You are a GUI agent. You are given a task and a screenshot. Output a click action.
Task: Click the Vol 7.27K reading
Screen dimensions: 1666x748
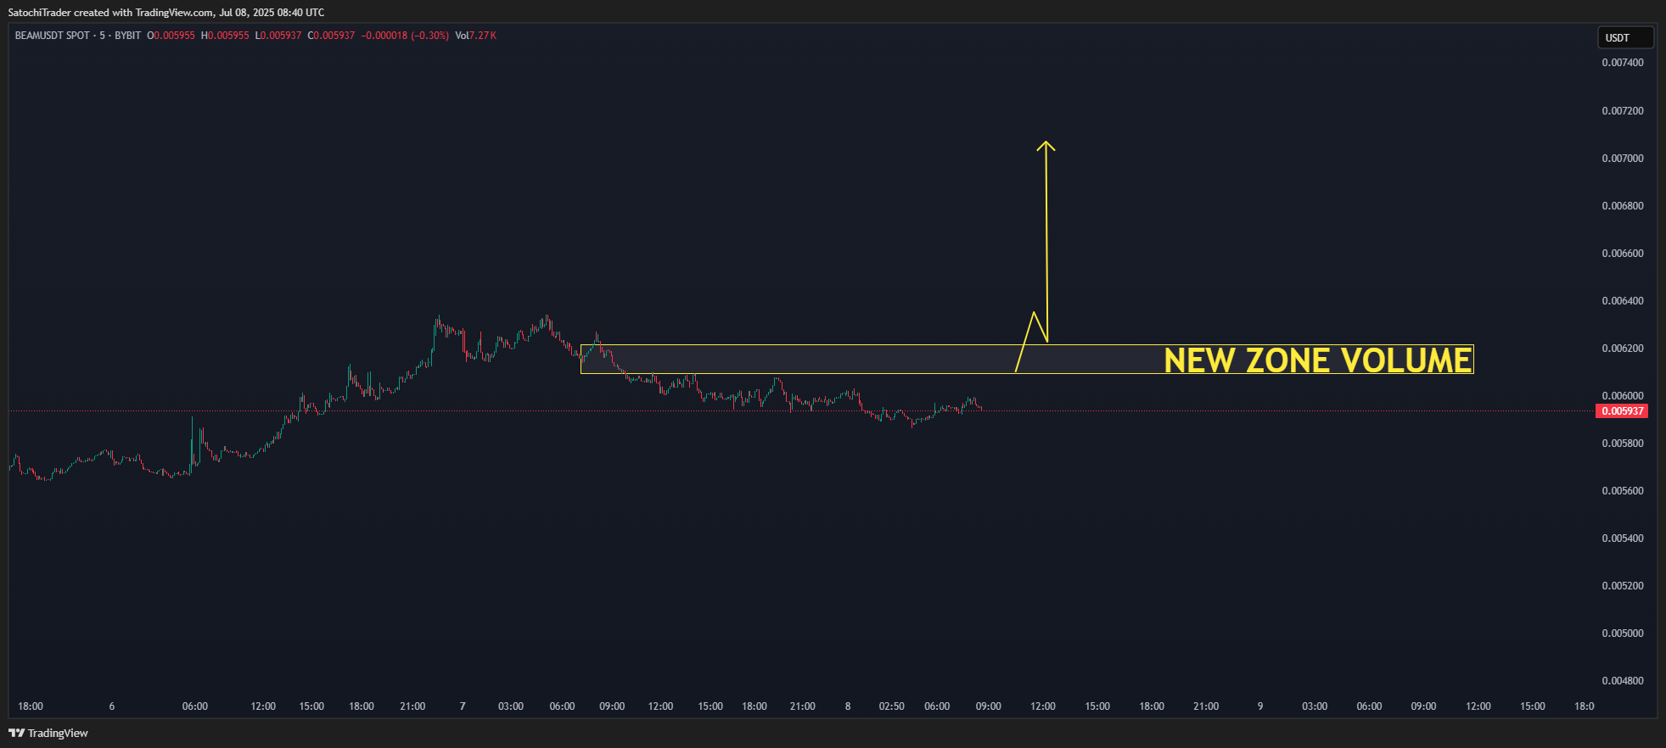476,36
